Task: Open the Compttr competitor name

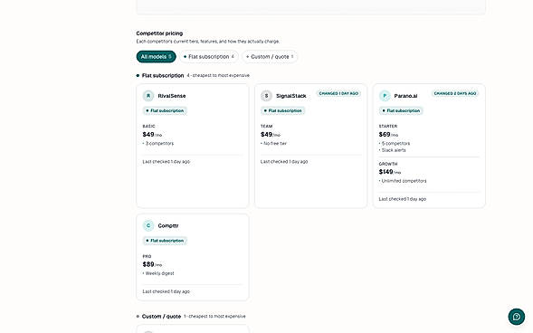Action: pyautogui.click(x=168, y=225)
